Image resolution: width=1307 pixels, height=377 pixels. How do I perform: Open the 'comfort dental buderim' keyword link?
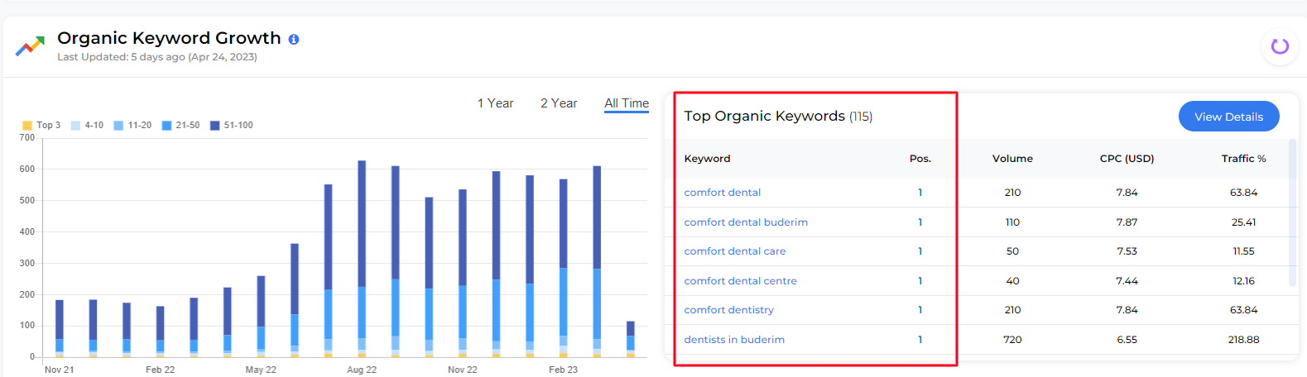tap(745, 222)
